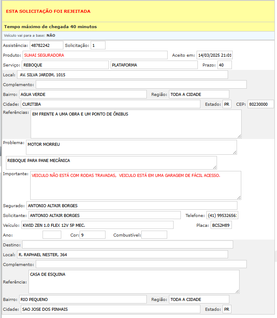Screen dimensions: 277x318
Task: Select the Solicitação number field
Action: click(98, 45)
